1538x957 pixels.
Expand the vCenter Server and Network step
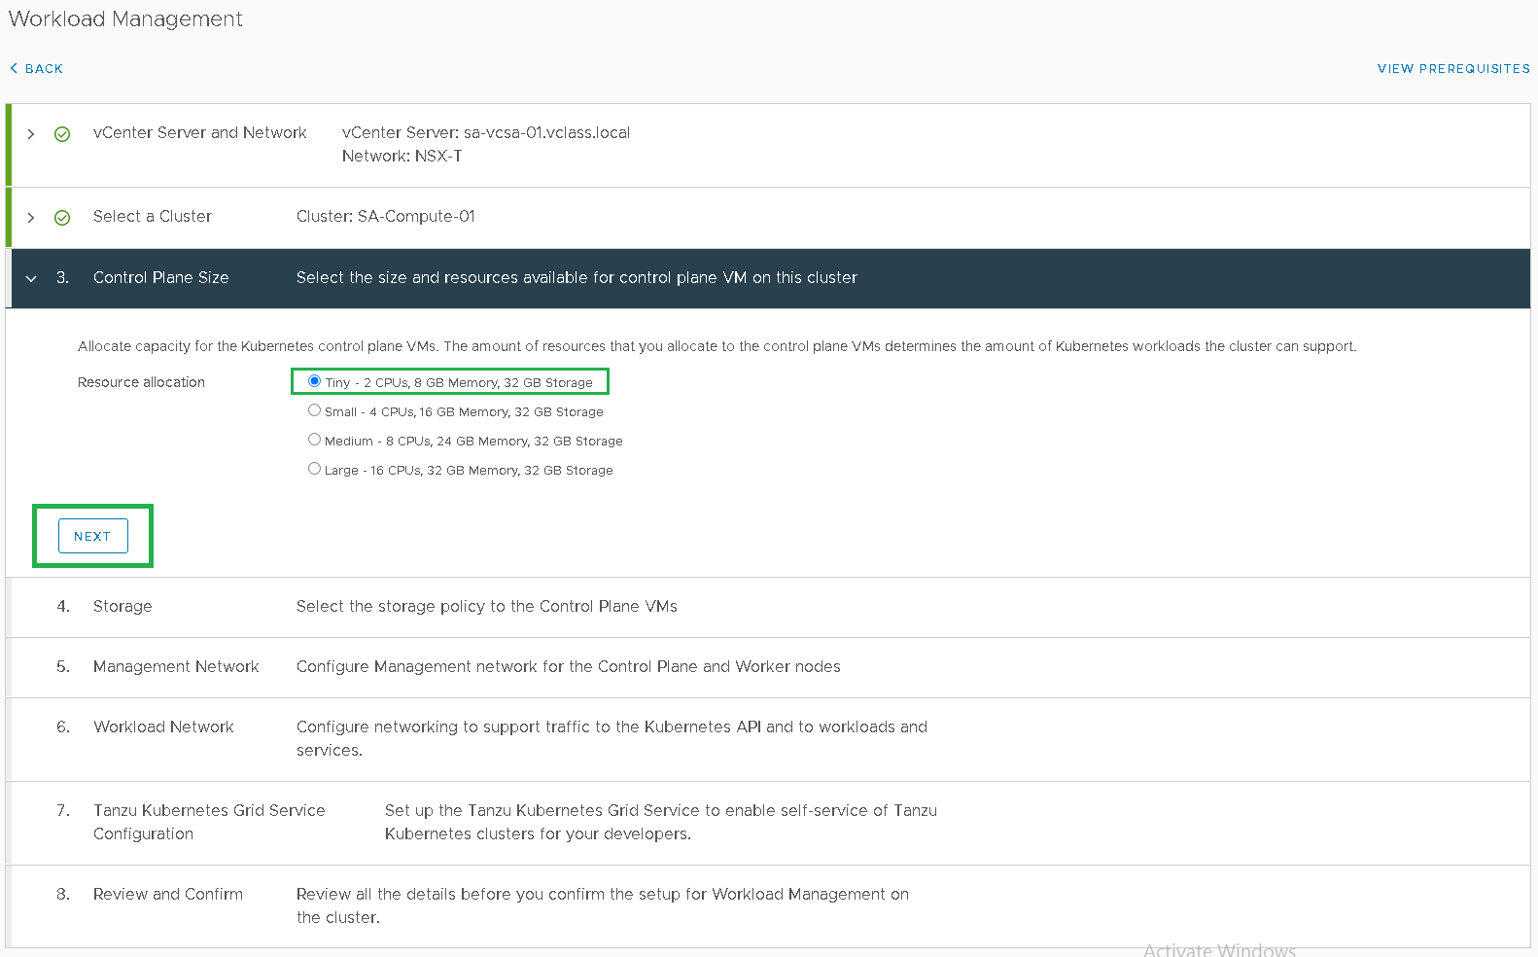pos(31,134)
